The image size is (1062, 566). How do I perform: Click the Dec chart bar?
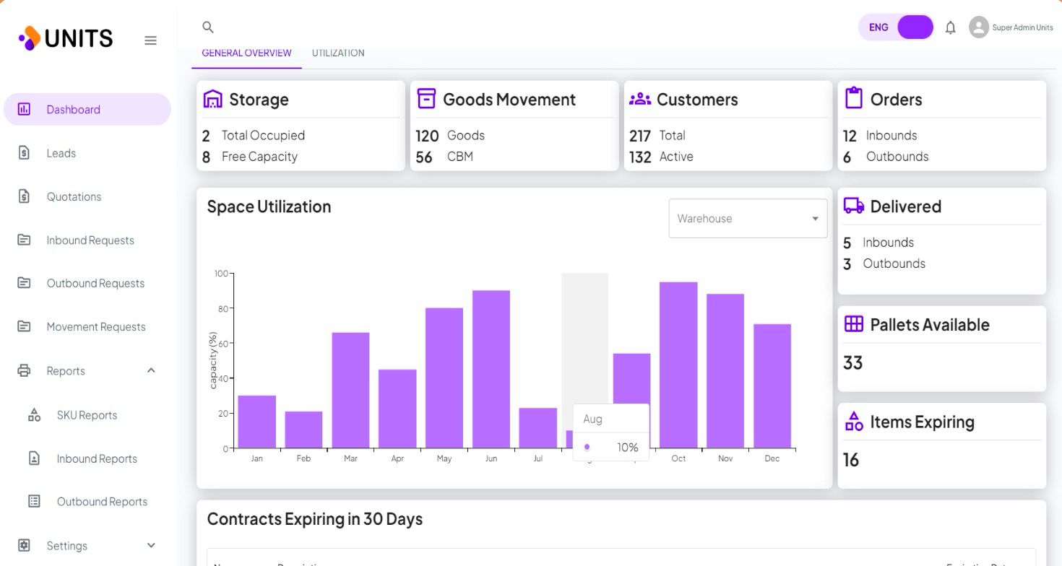[772, 386]
